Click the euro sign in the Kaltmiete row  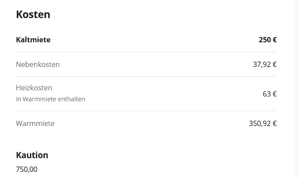275,40
